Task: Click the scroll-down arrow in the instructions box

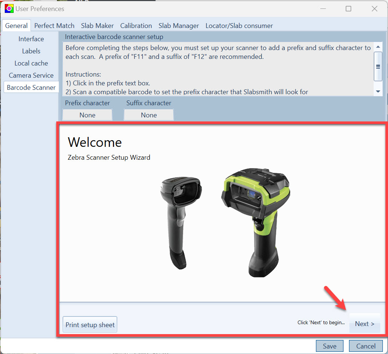Action: point(378,91)
